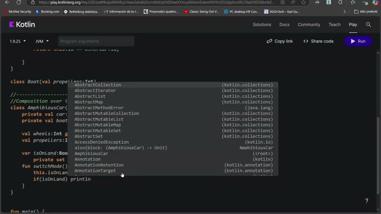This screenshot has height=214, width=381.
Task: Click the code editor vertical scrollbar
Action: coord(378,155)
